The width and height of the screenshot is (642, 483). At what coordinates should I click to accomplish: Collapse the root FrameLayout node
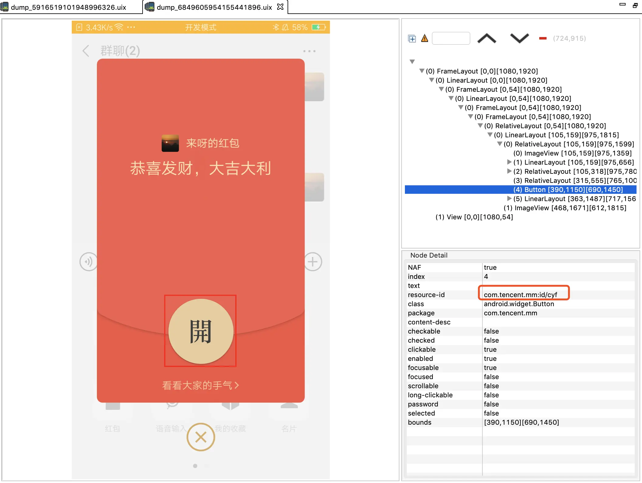pyautogui.click(x=422, y=71)
